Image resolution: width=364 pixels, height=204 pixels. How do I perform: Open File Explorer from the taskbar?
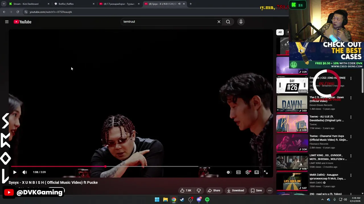pyautogui.click(x=166, y=200)
